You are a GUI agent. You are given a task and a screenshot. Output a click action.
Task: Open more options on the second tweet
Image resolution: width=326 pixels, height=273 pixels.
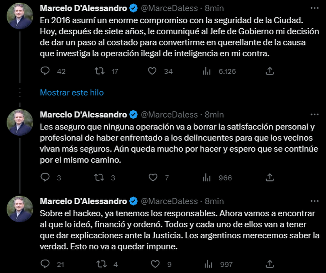tap(314, 115)
